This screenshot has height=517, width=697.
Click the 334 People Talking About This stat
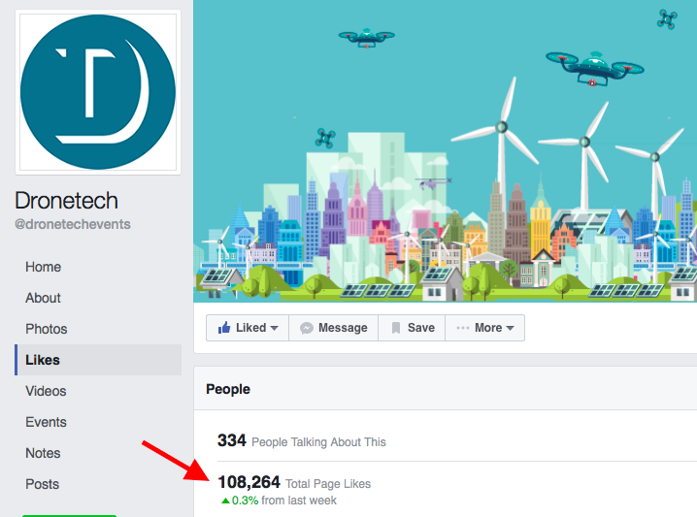301,441
